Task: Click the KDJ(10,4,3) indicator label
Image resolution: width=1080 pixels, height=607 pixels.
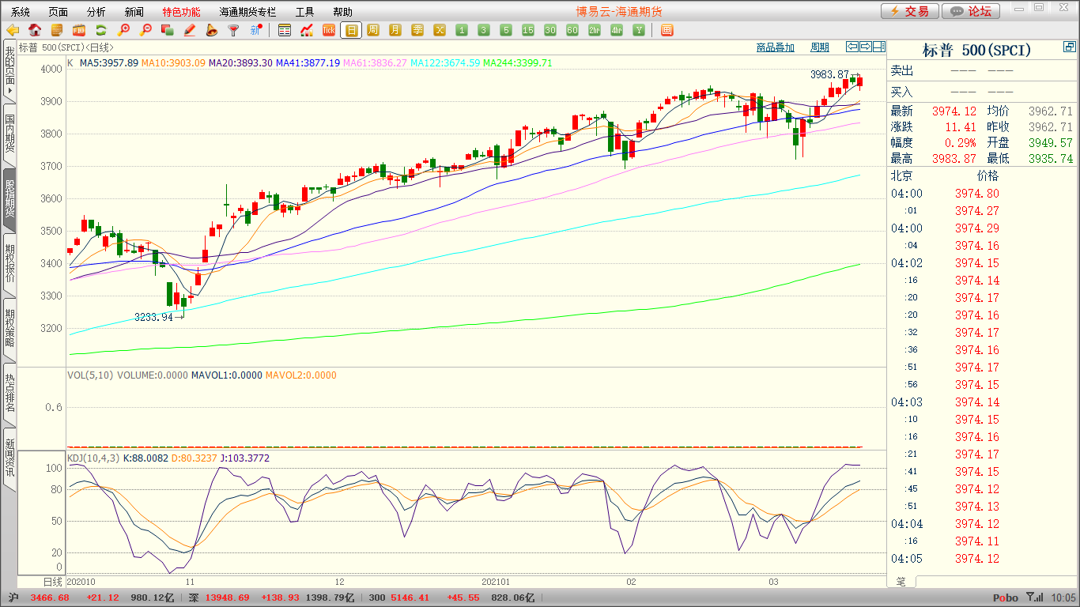Action: tap(93, 458)
